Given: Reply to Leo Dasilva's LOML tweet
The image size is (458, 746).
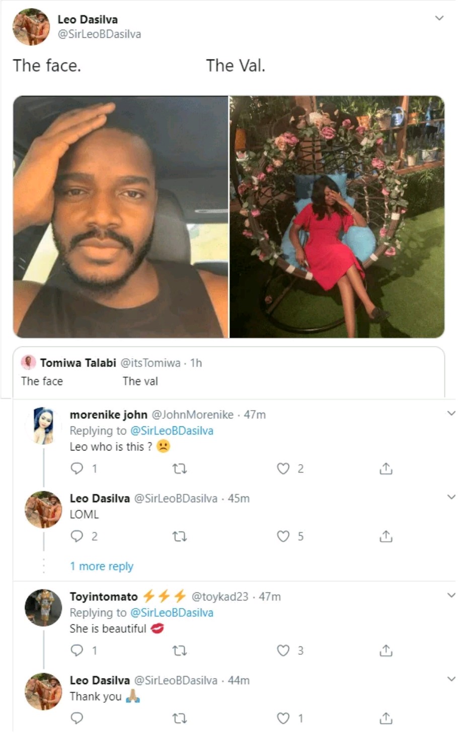Looking at the screenshot, I should click(x=77, y=536).
